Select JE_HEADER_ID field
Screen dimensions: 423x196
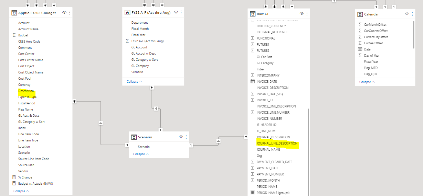point(266,125)
